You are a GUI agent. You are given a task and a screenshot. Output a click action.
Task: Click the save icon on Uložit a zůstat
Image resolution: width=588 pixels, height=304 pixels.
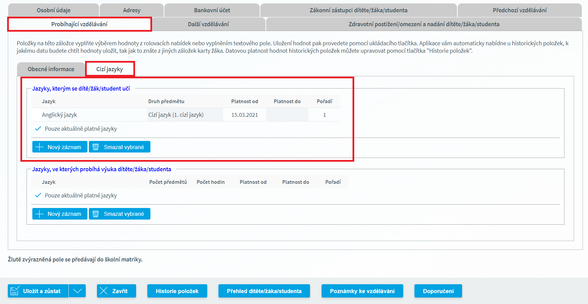pos(15,291)
